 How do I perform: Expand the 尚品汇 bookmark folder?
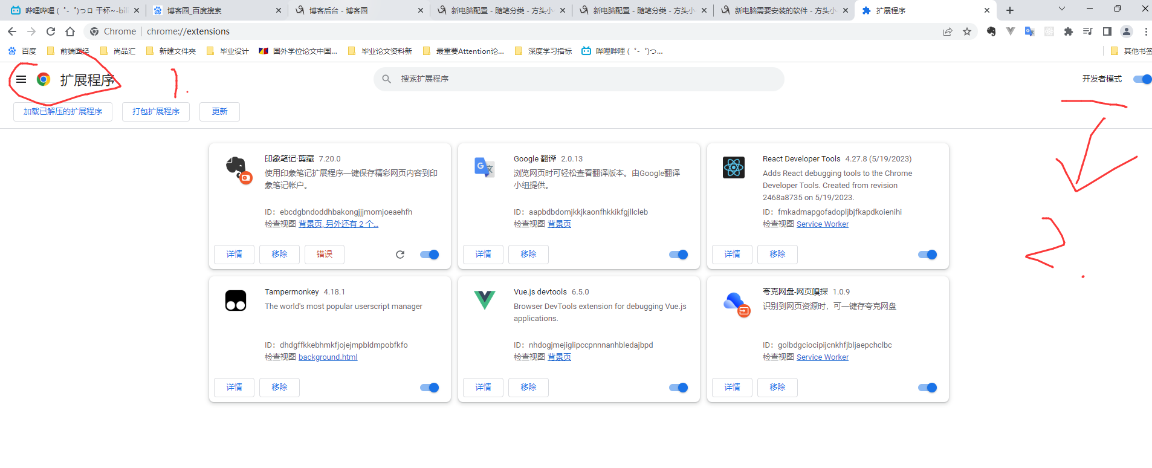pos(117,51)
